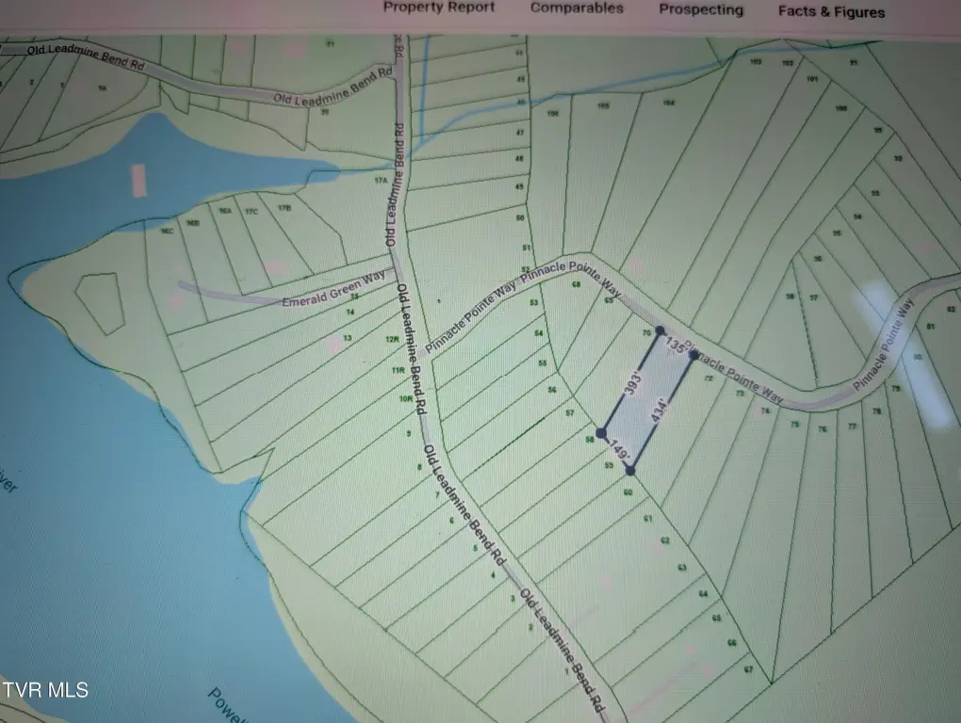Image resolution: width=961 pixels, height=723 pixels.
Task: Click the TVR MLS watermark logo
Action: point(45,690)
